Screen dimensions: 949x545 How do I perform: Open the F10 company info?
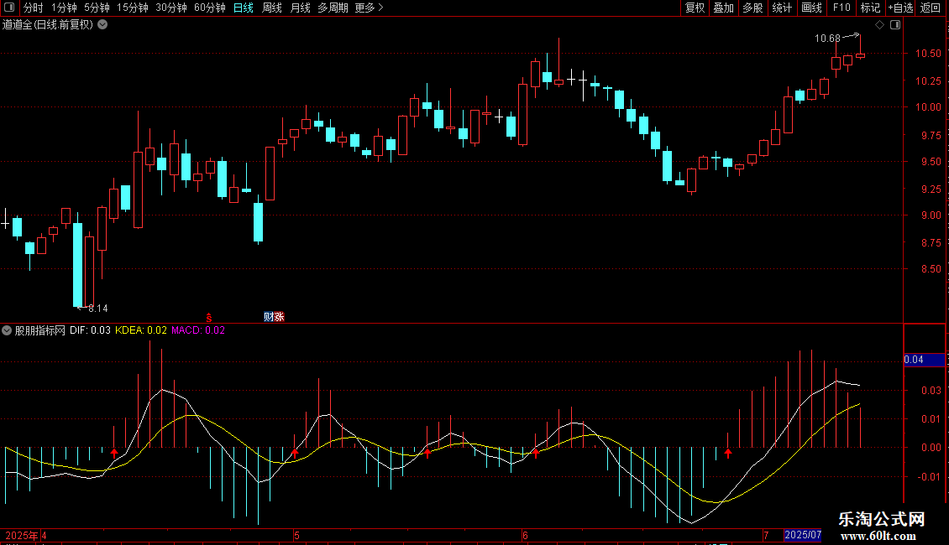click(x=842, y=8)
